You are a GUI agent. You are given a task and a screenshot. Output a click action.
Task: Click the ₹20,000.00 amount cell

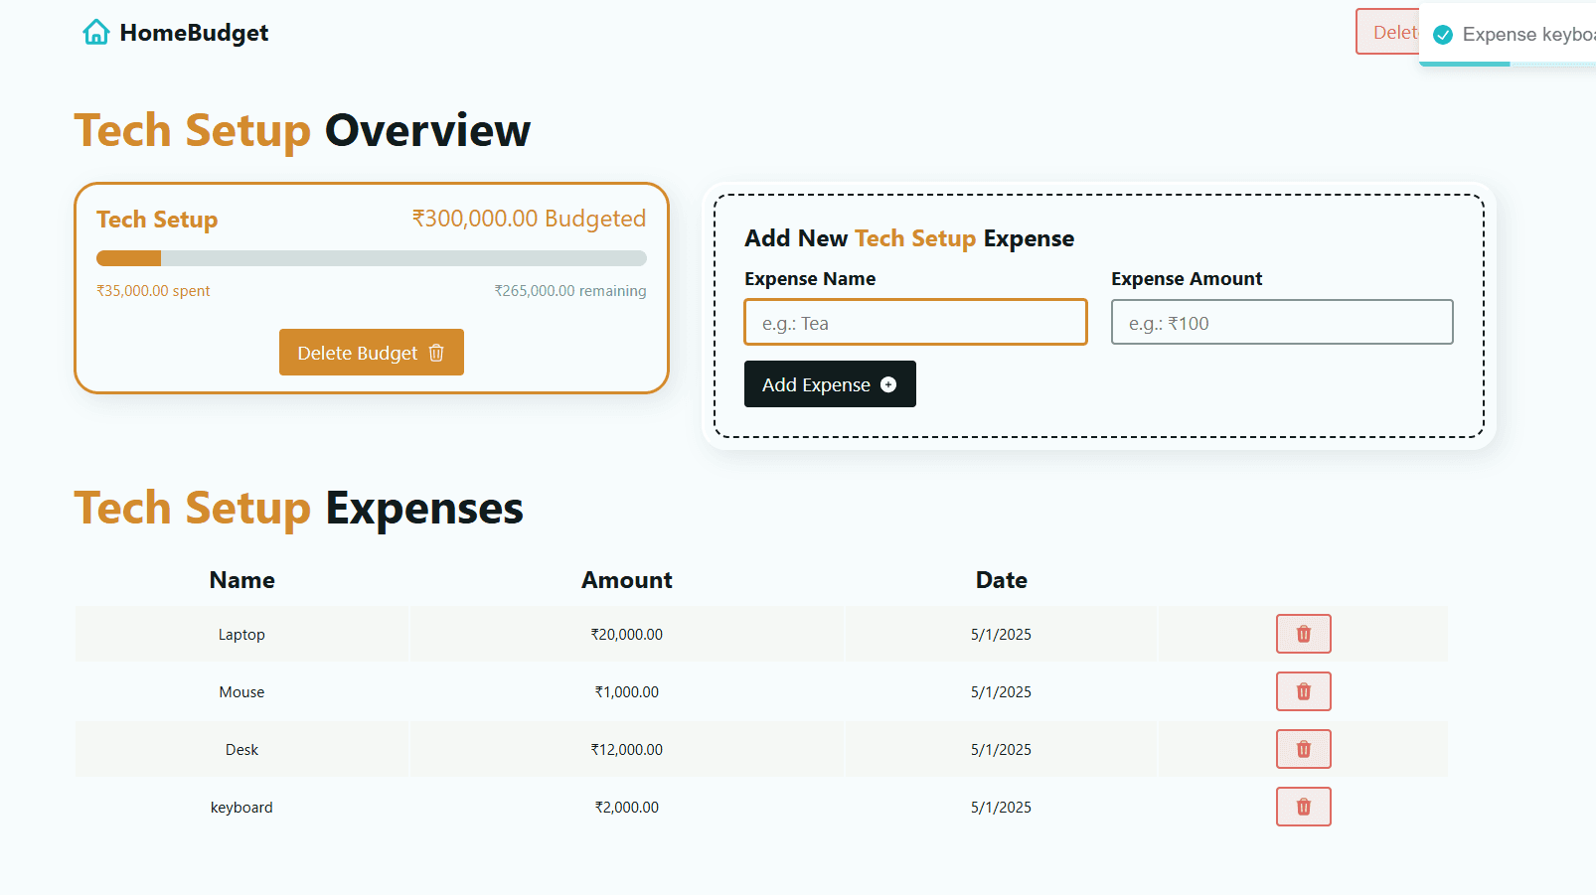(x=627, y=634)
